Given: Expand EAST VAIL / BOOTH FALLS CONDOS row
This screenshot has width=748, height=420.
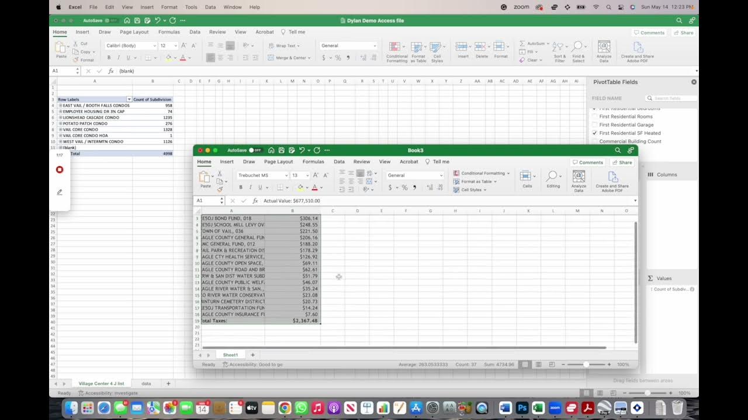Looking at the screenshot, I should pyautogui.click(x=60, y=106).
